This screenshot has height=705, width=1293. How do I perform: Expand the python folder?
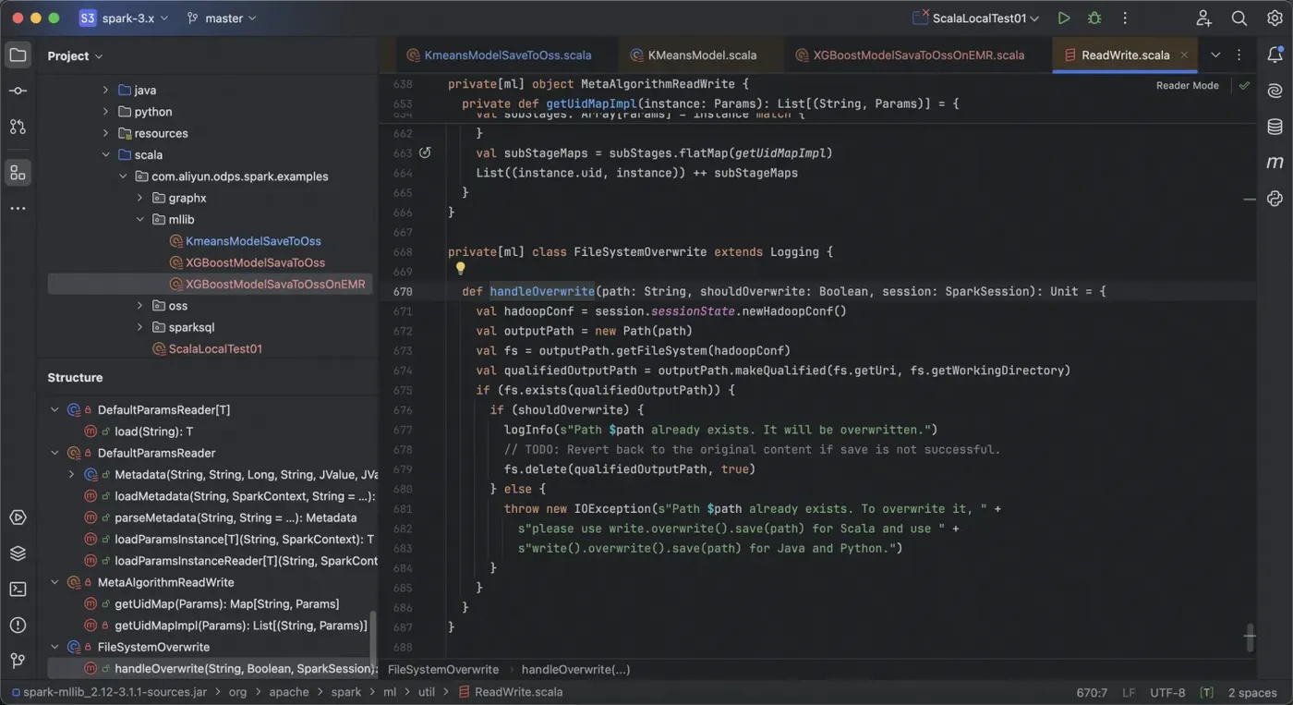point(106,112)
